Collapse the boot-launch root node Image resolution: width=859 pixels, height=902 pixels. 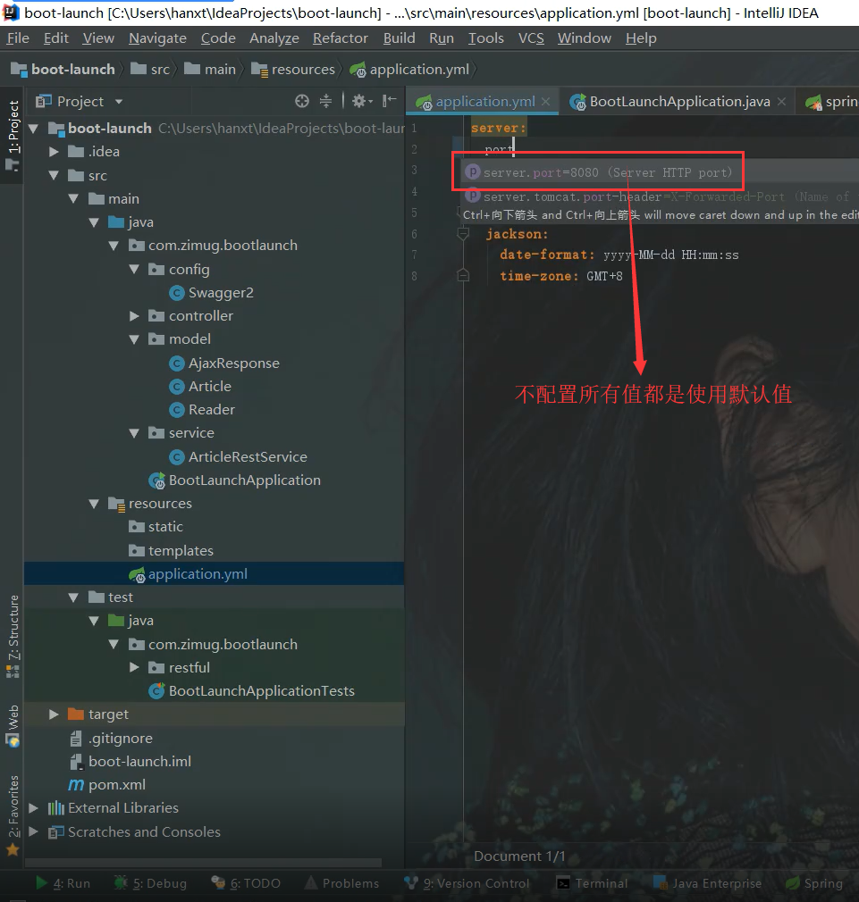(33, 129)
